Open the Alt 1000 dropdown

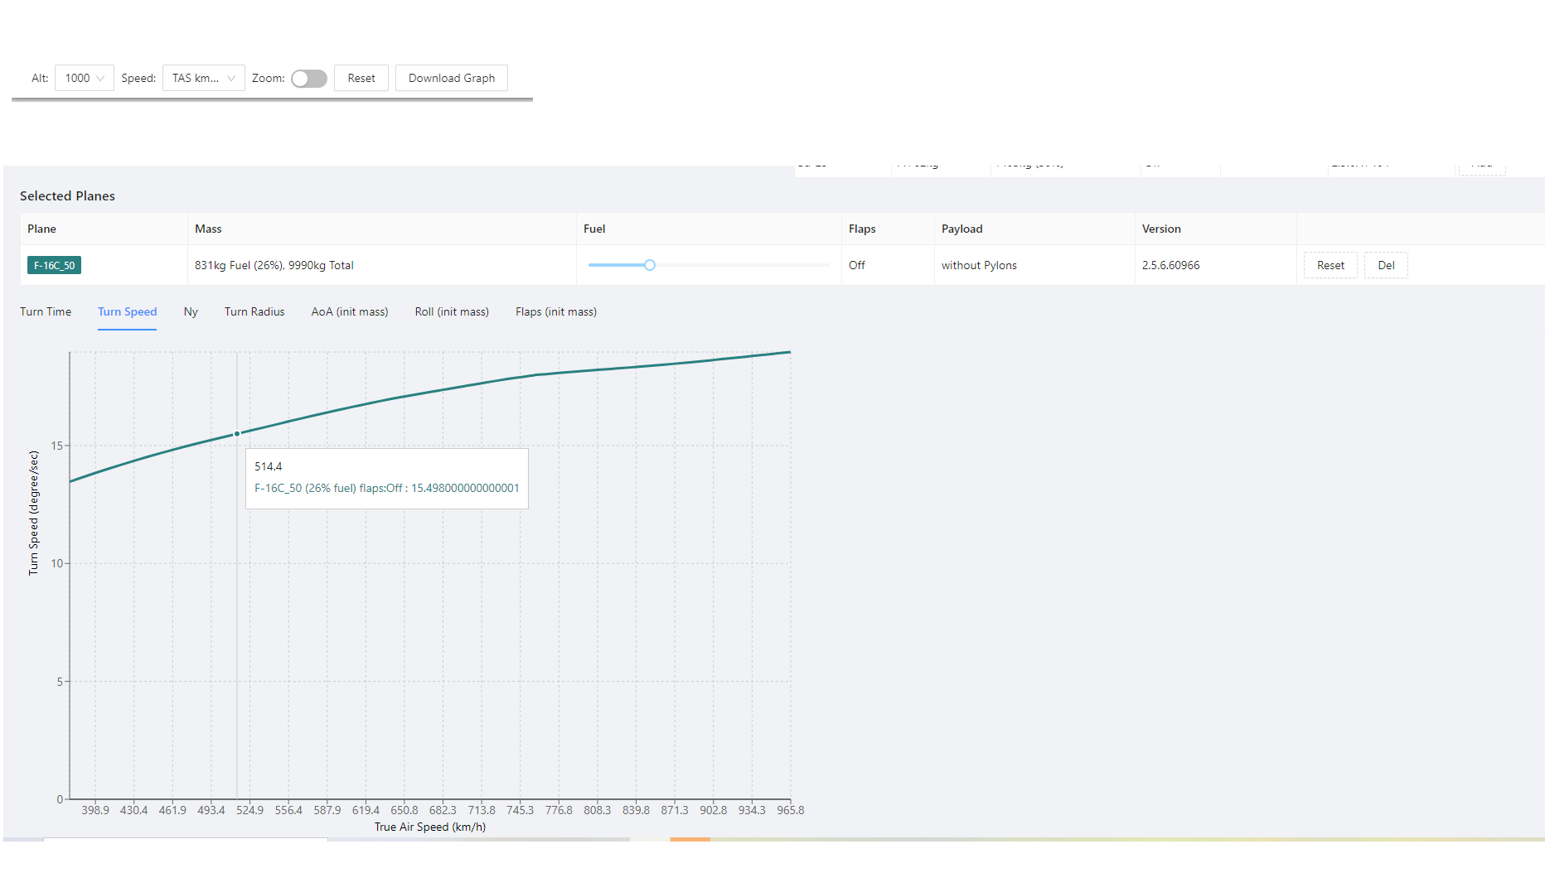pos(85,78)
